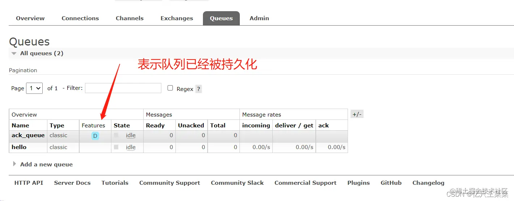Visit the Community Support link
The width and height of the screenshot is (514, 201).
click(x=170, y=183)
